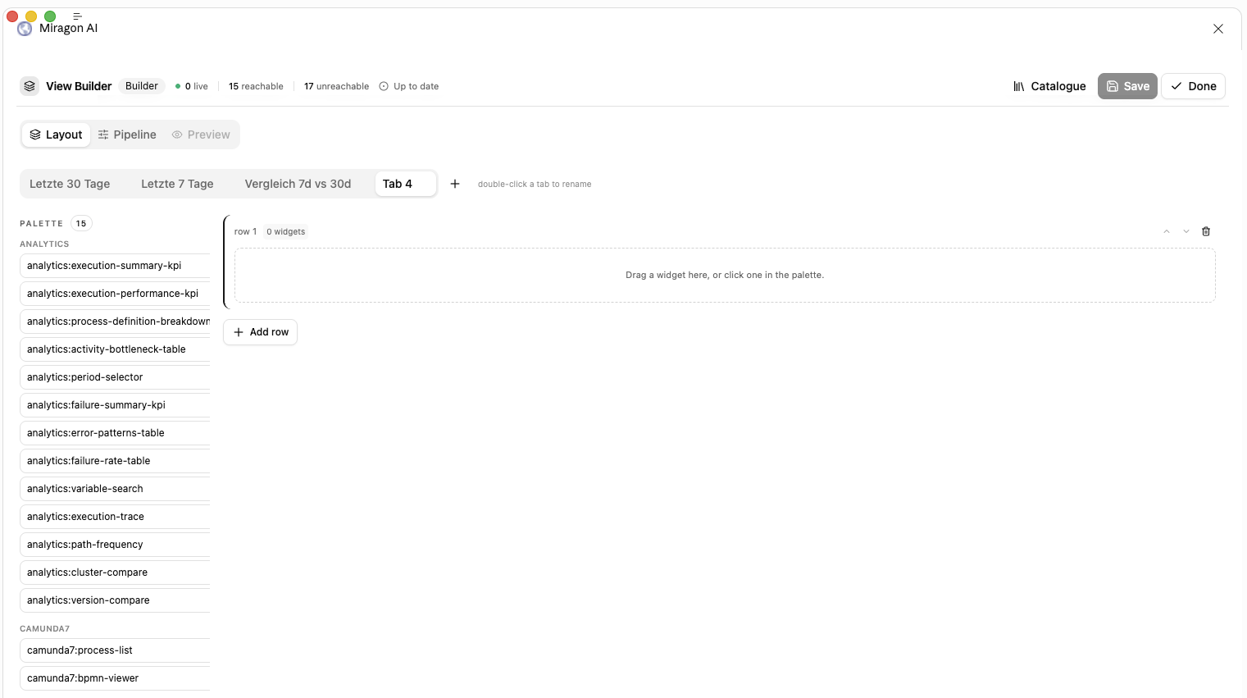Click the Up to date clock icon
Screen dimensions: 1247x698
click(x=384, y=86)
